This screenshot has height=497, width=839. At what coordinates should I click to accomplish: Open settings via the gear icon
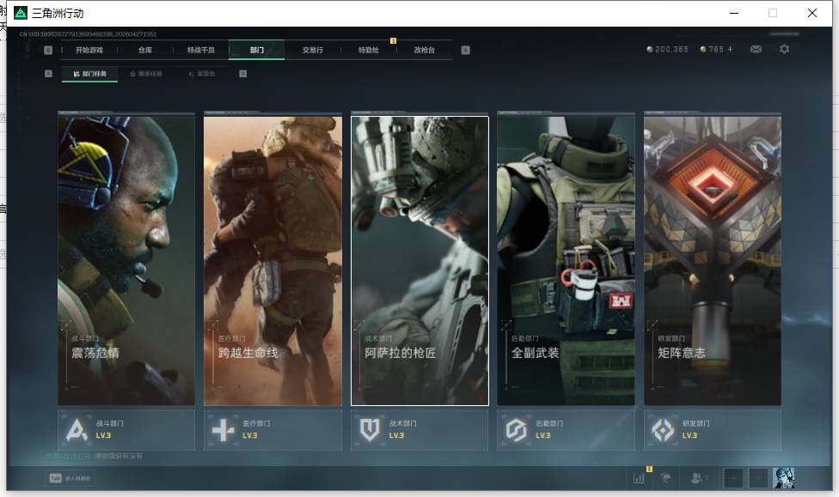tap(784, 50)
